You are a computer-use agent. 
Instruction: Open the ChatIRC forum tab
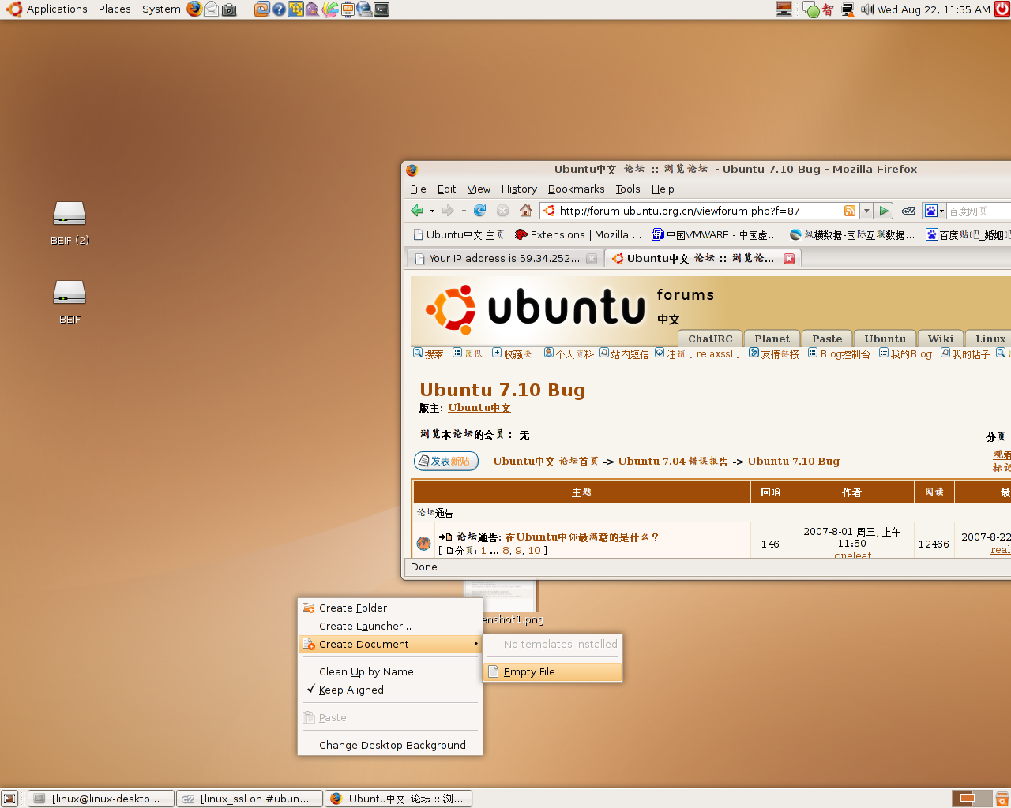tap(710, 339)
